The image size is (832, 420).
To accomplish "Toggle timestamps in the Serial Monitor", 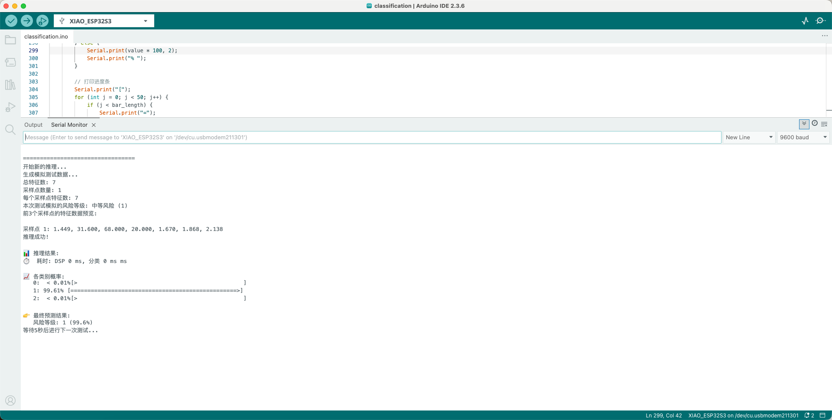I will pos(815,124).
